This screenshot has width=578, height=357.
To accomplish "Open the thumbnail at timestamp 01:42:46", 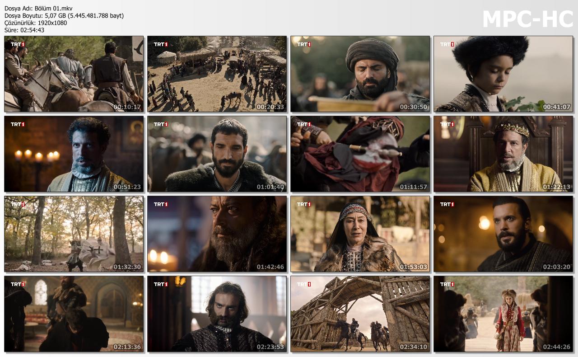I will [217, 234].
